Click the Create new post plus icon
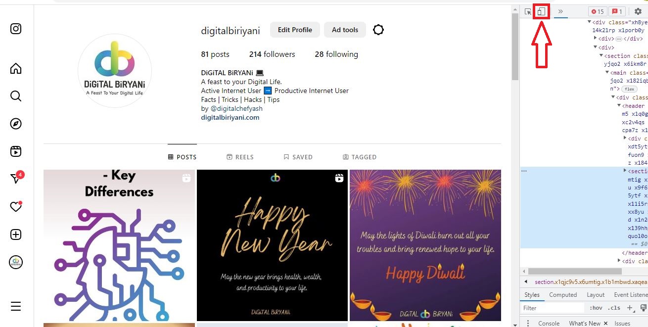This screenshot has height=327, width=648. pyautogui.click(x=16, y=234)
